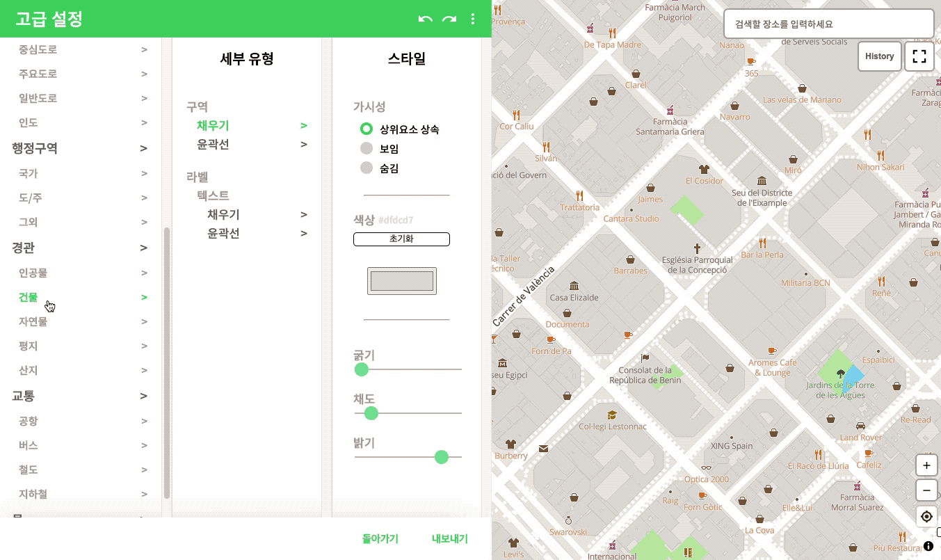Image resolution: width=941 pixels, height=560 pixels.
Task: Click the coffee cup icon at Aromes Cafe
Action: 772,351
